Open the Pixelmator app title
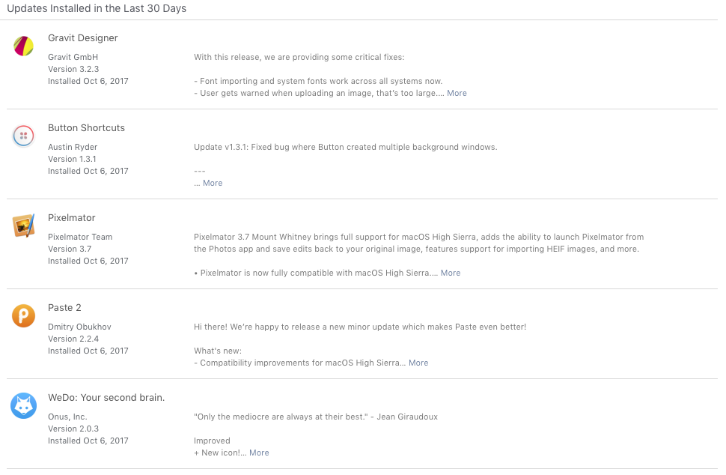Screen dimensions: 726x475 click(x=71, y=218)
